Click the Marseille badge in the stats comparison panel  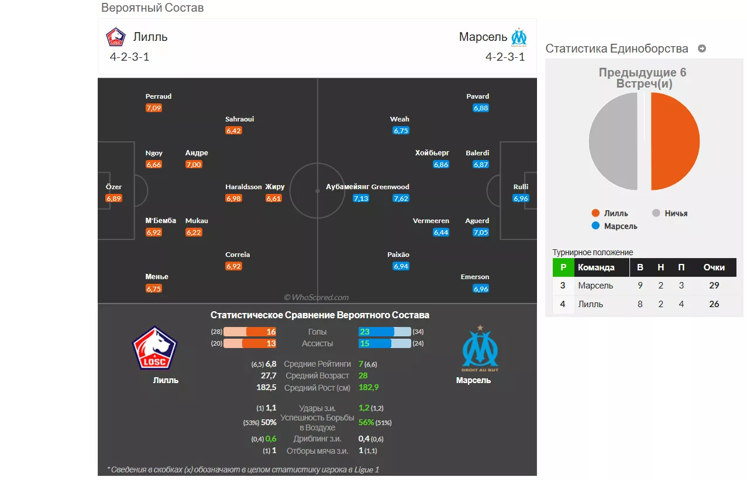(480, 347)
